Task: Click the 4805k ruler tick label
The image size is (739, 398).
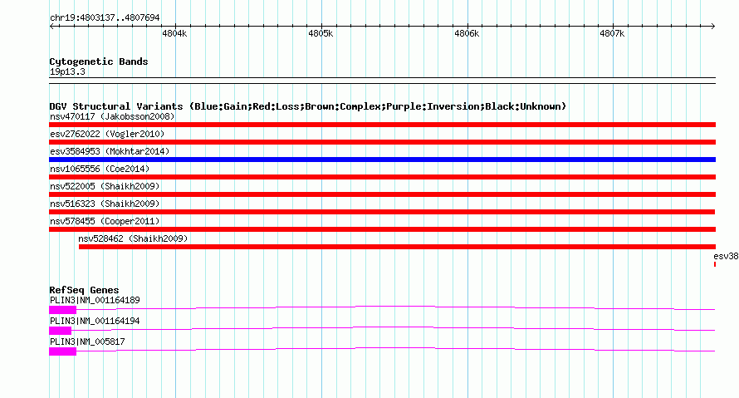Action: click(x=321, y=33)
